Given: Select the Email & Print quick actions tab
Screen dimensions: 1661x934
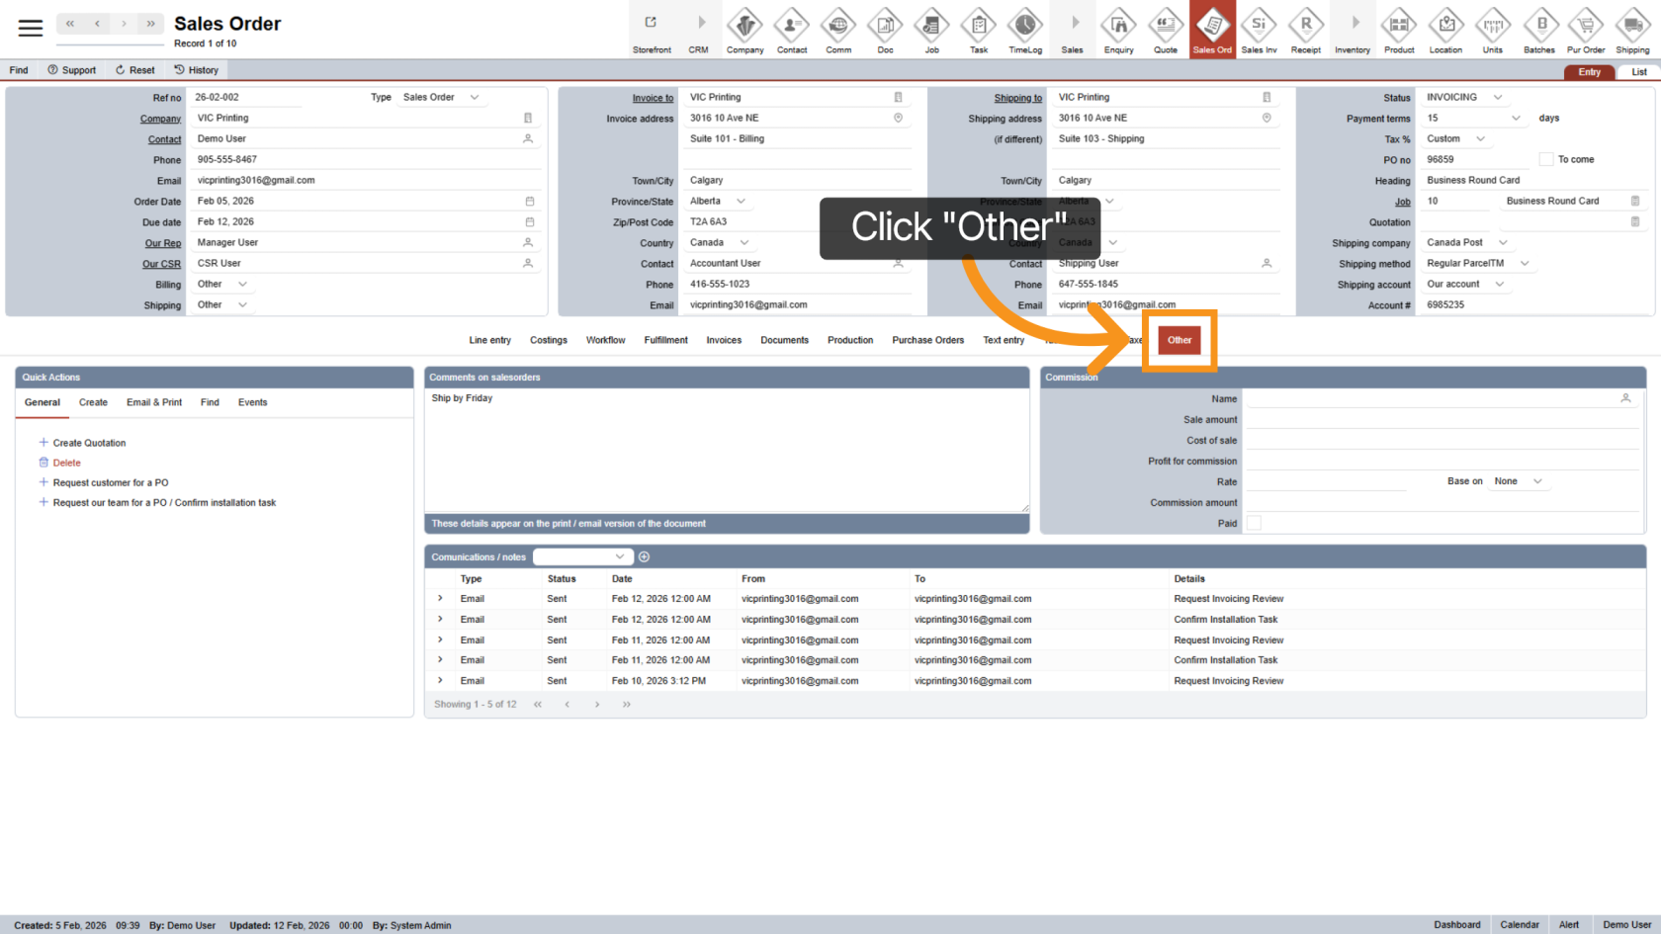Looking at the screenshot, I should tap(154, 402).
